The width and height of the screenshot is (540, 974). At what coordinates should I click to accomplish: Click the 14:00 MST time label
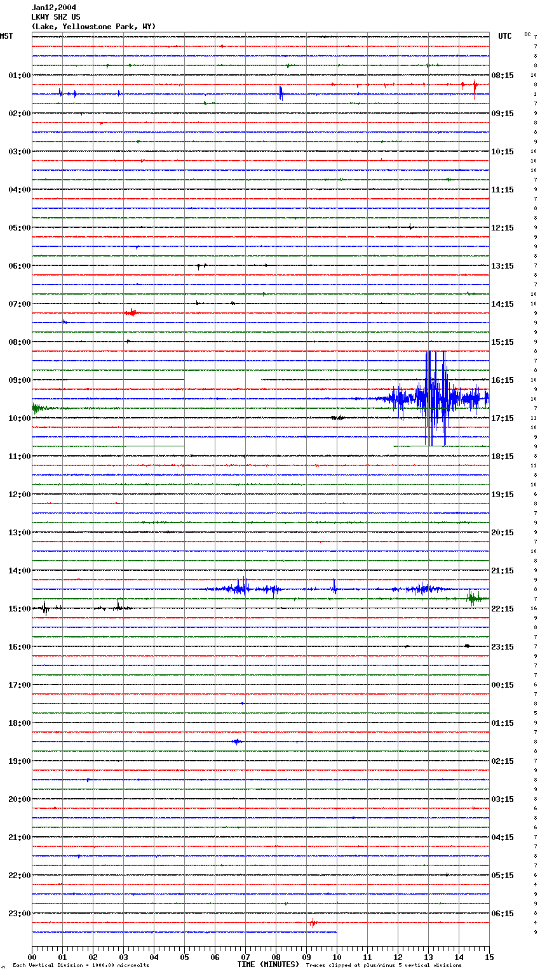[x=20, y=571]
